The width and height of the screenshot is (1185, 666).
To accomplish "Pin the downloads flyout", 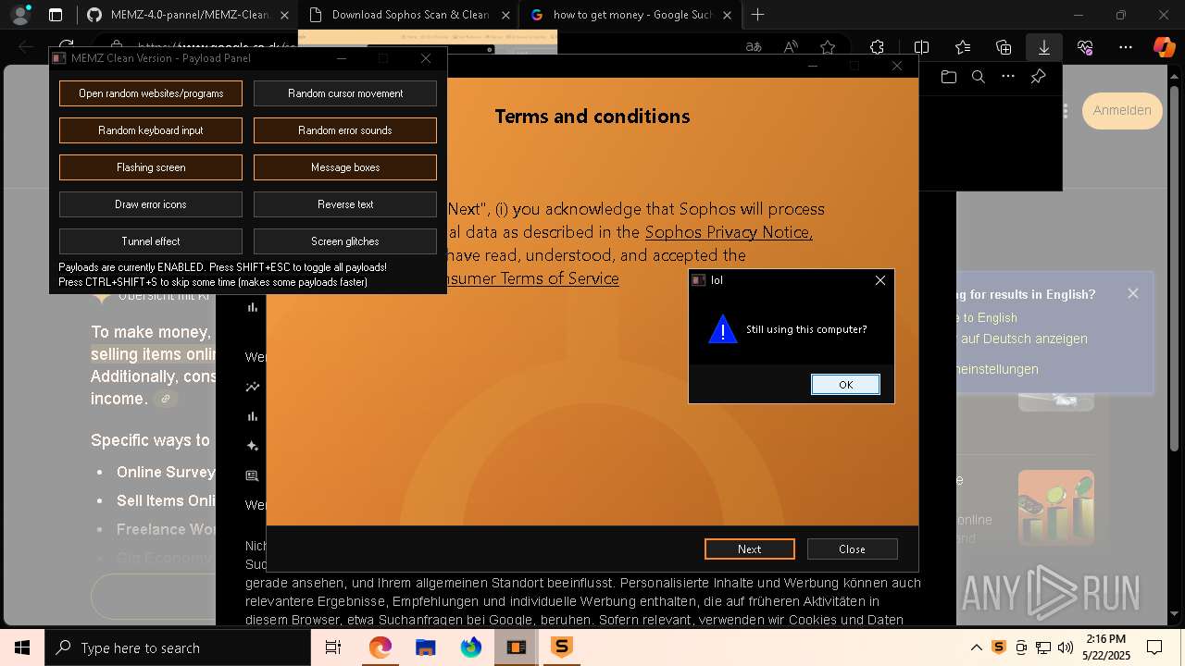I will point(1038,77).
